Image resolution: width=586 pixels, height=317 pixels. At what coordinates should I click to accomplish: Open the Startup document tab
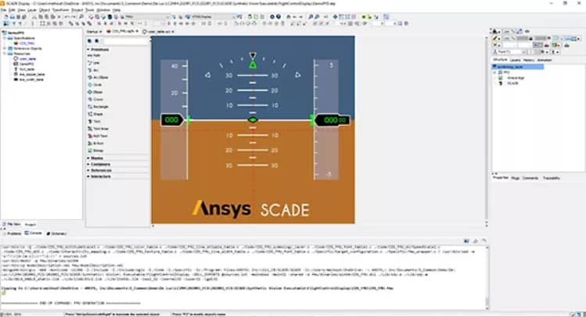click(x=92, y=32)
